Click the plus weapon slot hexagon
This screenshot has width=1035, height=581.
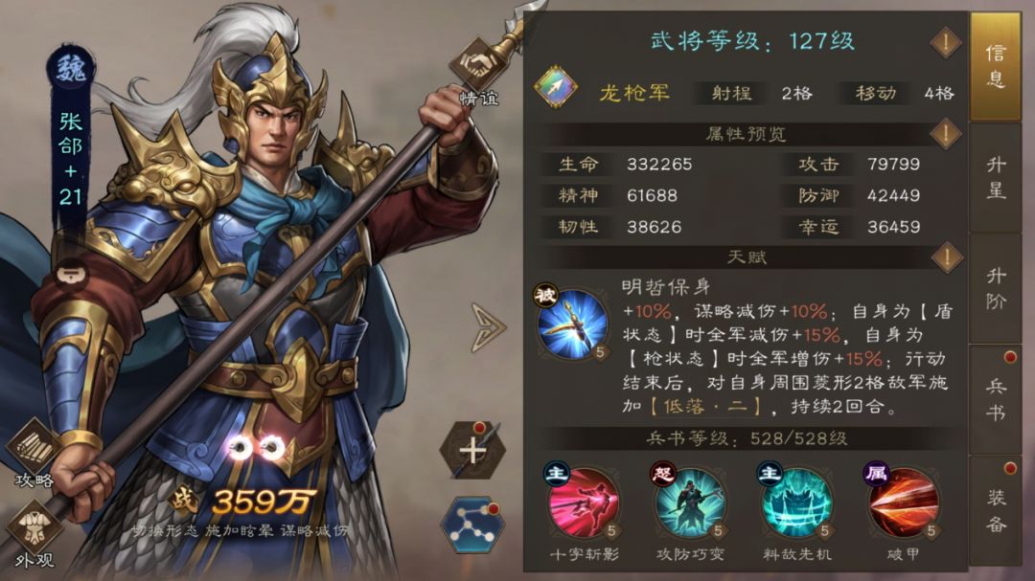point(472,451)
